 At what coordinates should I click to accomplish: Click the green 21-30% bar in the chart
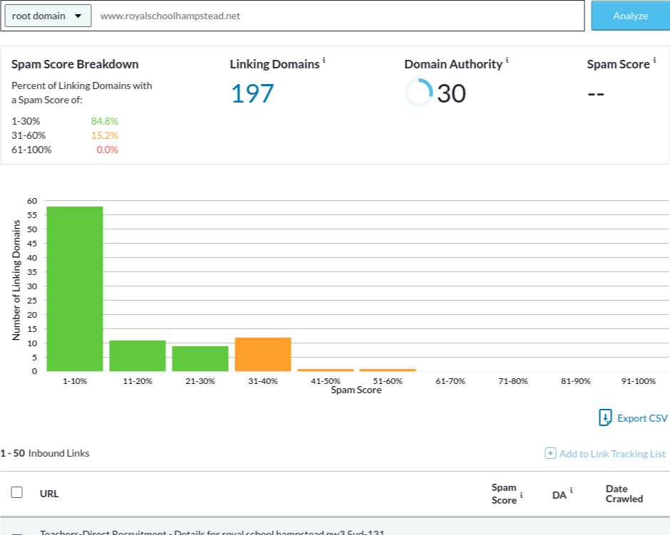(200, 358)
